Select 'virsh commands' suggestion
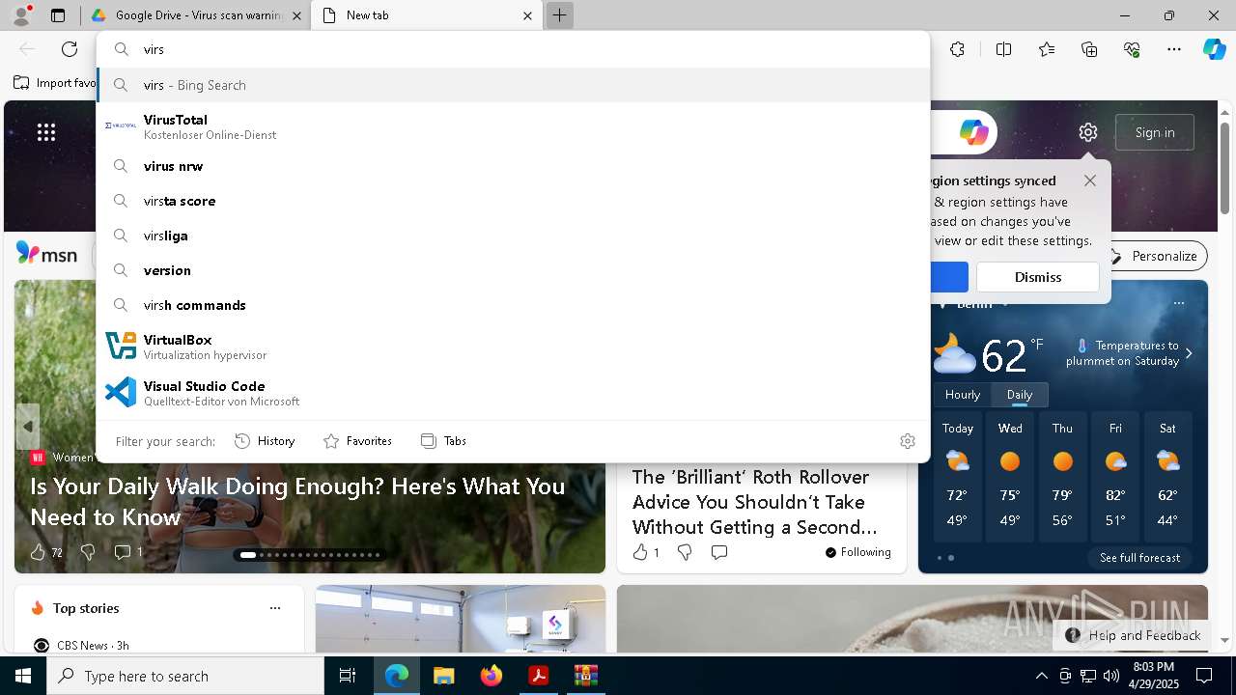 513,305
